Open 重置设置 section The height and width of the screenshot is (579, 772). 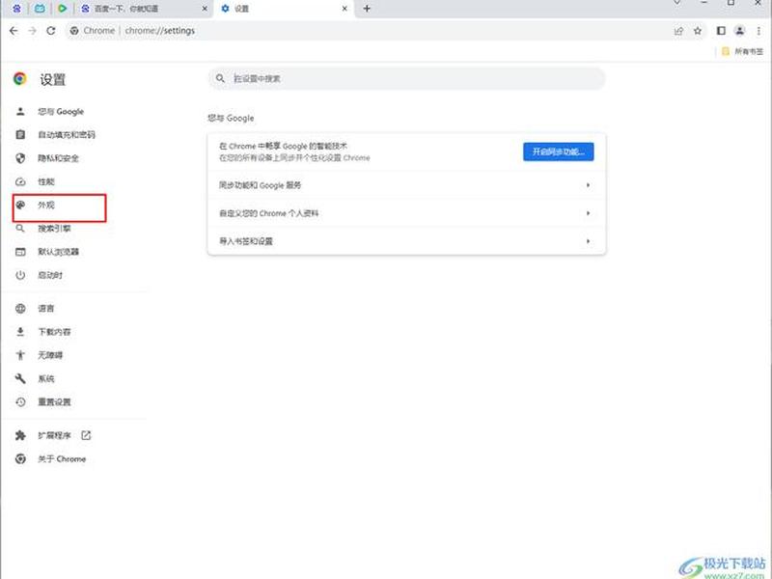coord(54,402)
